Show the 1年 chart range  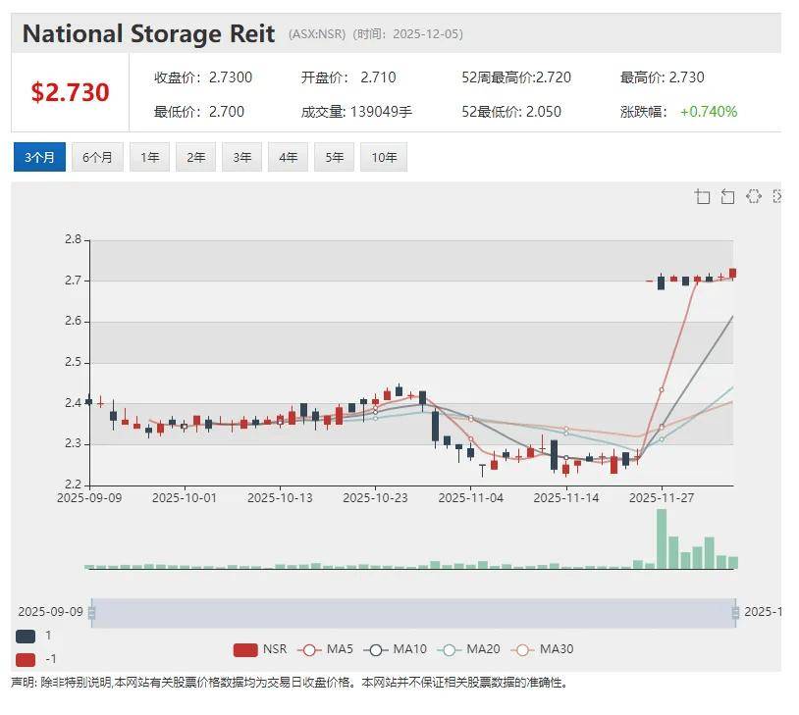(149, 157)
